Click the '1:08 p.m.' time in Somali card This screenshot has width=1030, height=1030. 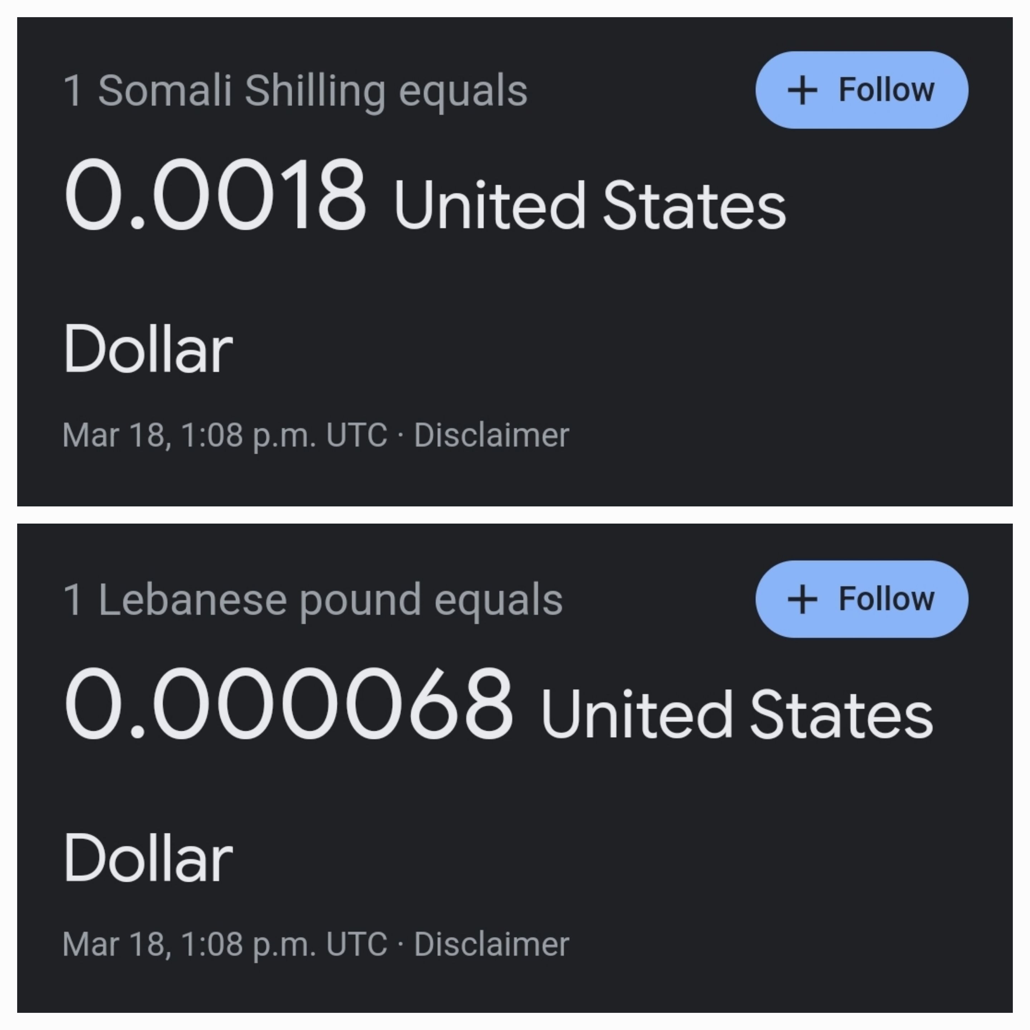[248, 436]
